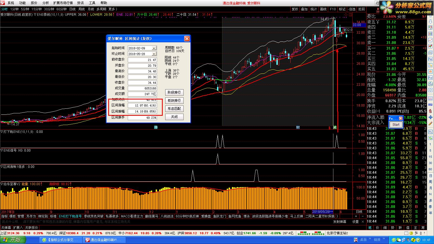Screen dimensions: 434x244
Task: Click the RSI indicator icon in sidebar
Action: point(430,105)
